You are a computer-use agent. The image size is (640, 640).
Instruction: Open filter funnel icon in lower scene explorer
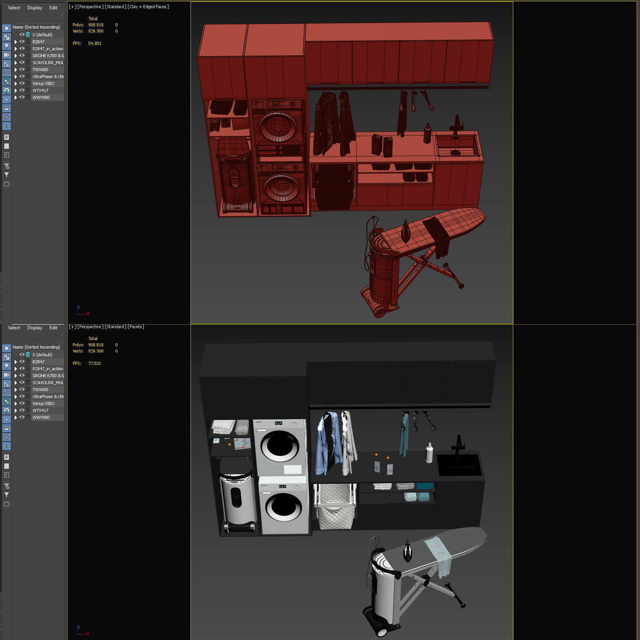coord(7,495)
